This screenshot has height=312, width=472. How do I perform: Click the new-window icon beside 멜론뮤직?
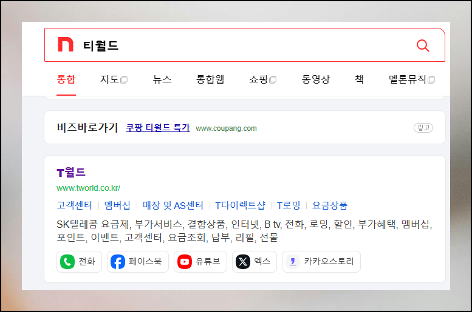[431, 80]
